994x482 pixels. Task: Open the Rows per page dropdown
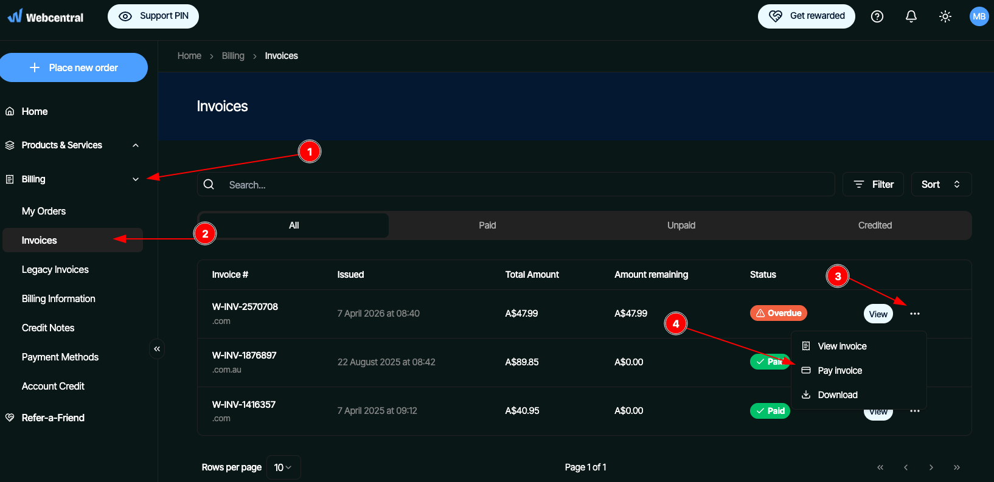283,467
